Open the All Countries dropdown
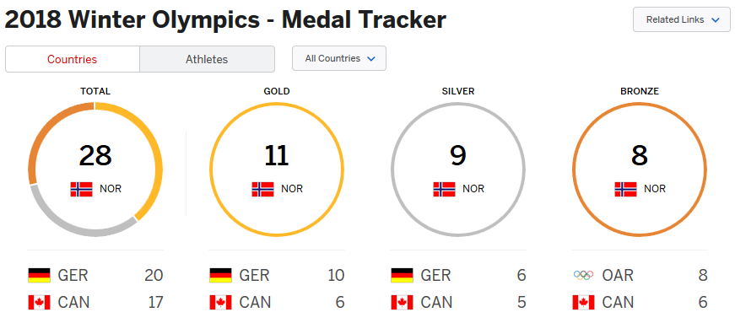 pyautogui.click(x=339, y=58)
